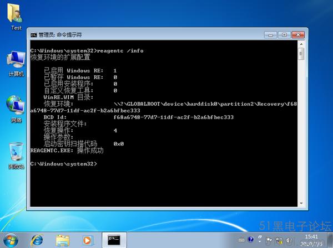Open the Windows Start menu orb
Viewport: 333px width, 248px height.
click(x=11, y=240)
